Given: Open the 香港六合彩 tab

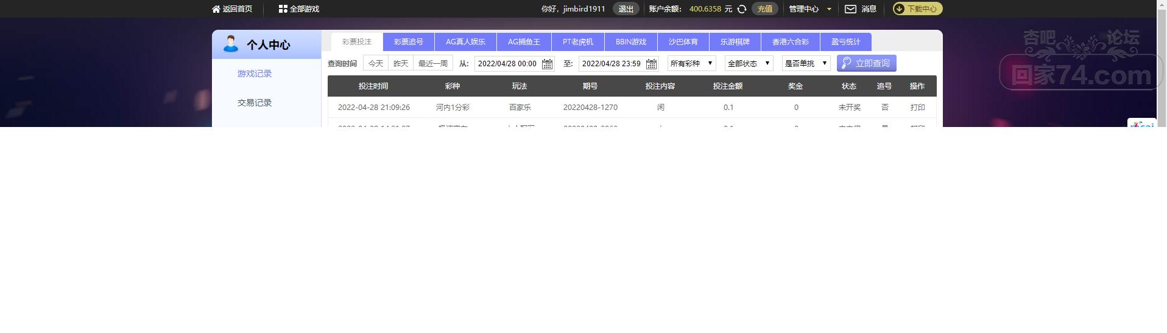Looking at the screenshot, I should coord(791,42).
